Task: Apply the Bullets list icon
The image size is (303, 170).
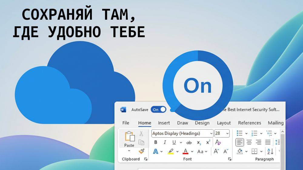Action: [x=239, y=133]
